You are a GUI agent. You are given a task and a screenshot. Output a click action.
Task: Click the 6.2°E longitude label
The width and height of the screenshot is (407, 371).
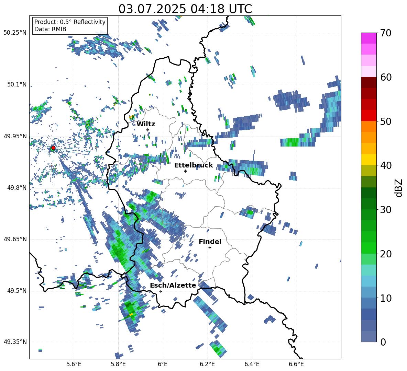pos(207,364)
